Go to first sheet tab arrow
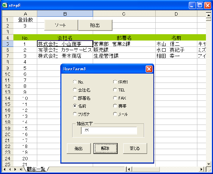Image resolution: width=213 pixels, height=174 pixels. [4, 169]
